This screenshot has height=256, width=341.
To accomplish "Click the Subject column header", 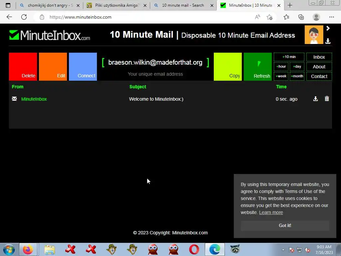I will click(138, 87).
